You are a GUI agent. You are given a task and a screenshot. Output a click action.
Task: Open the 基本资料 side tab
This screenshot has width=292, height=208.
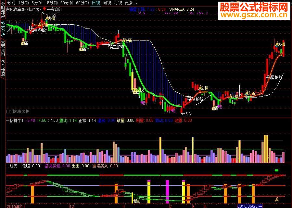(3, 49)
